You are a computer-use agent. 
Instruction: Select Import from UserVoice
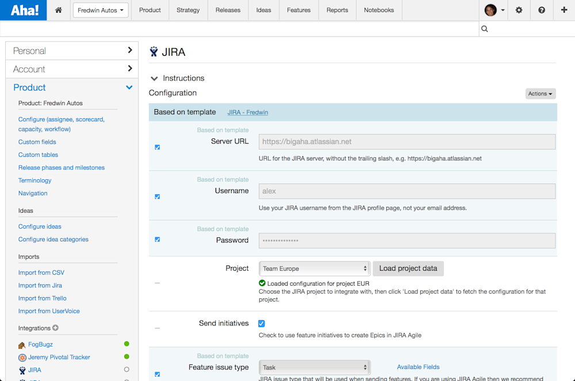[49, 311]
